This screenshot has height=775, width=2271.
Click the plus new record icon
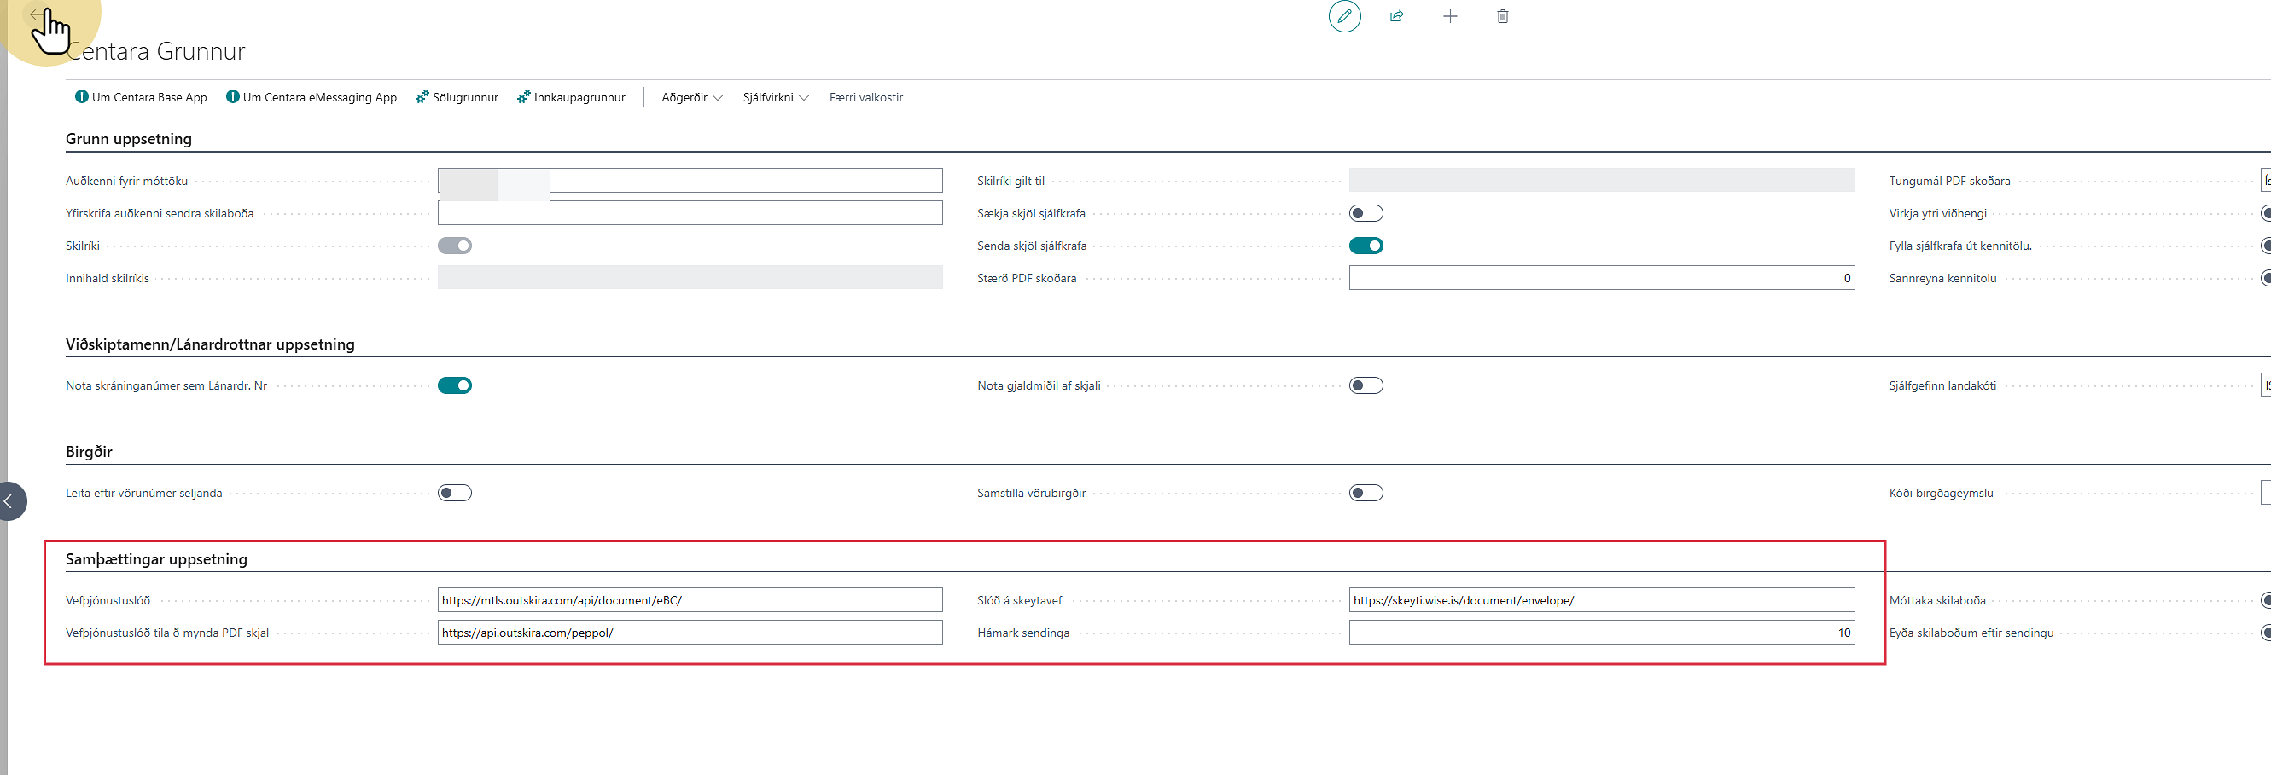click(x=1450, y=16)
